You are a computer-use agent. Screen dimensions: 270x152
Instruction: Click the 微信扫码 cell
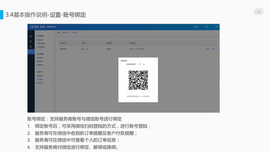coord(63,49)
